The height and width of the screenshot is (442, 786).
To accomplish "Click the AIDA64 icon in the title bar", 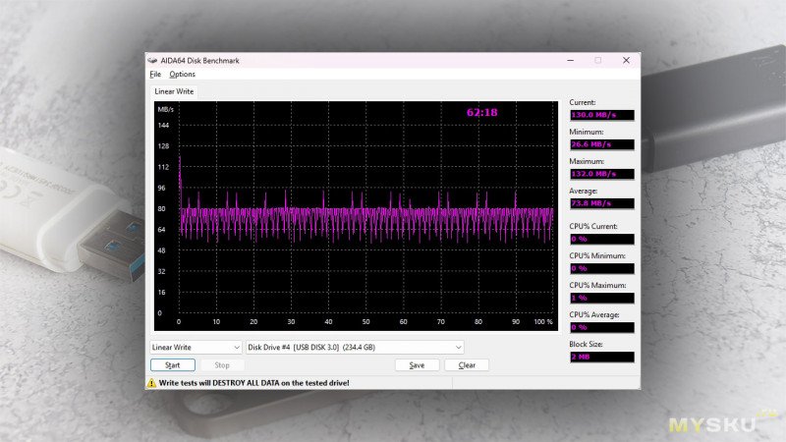I will tap(152, 60).
